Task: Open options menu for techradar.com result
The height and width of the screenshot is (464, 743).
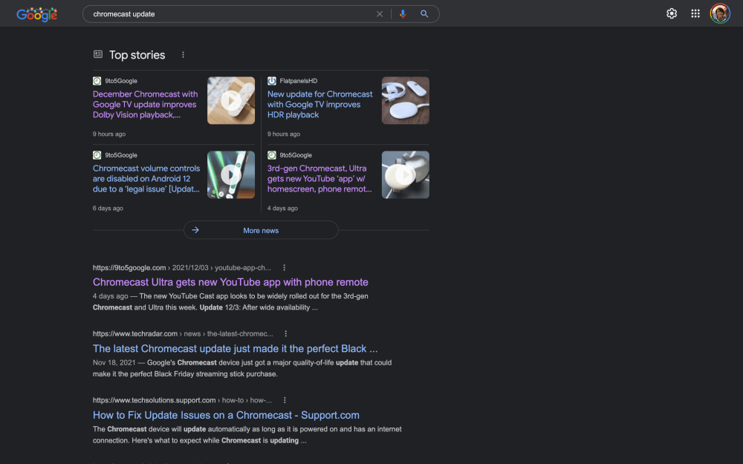Action: click(x=285, y=334)
